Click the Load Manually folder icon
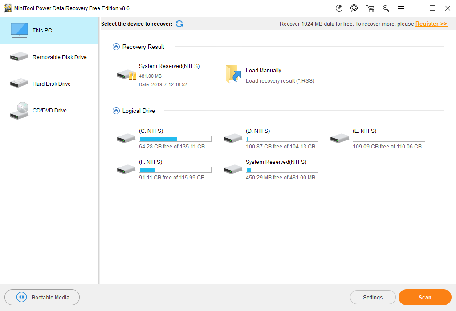Image resolution: width=456 pixels, height=311 pixels. 233,74
